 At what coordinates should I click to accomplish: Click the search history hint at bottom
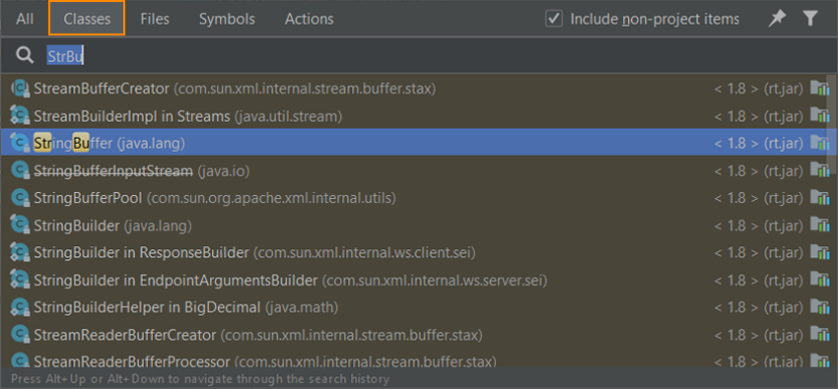click(200, 379)
